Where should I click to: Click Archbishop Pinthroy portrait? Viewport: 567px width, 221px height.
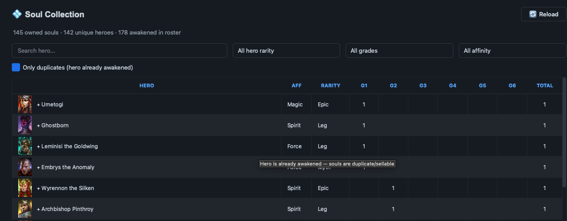tap(25, 209)
